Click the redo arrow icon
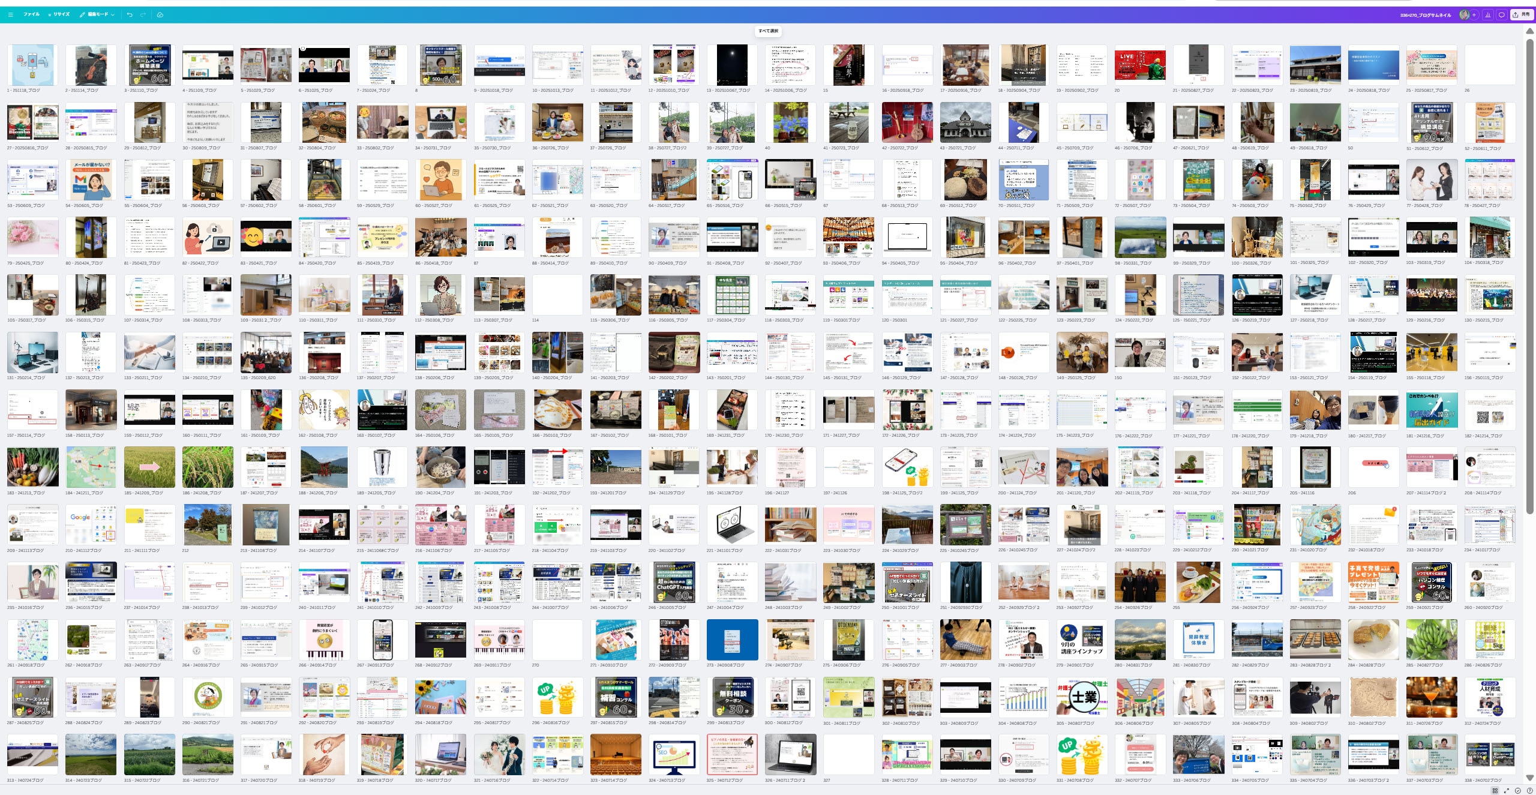1536x795 pixels. click(143, 14)
